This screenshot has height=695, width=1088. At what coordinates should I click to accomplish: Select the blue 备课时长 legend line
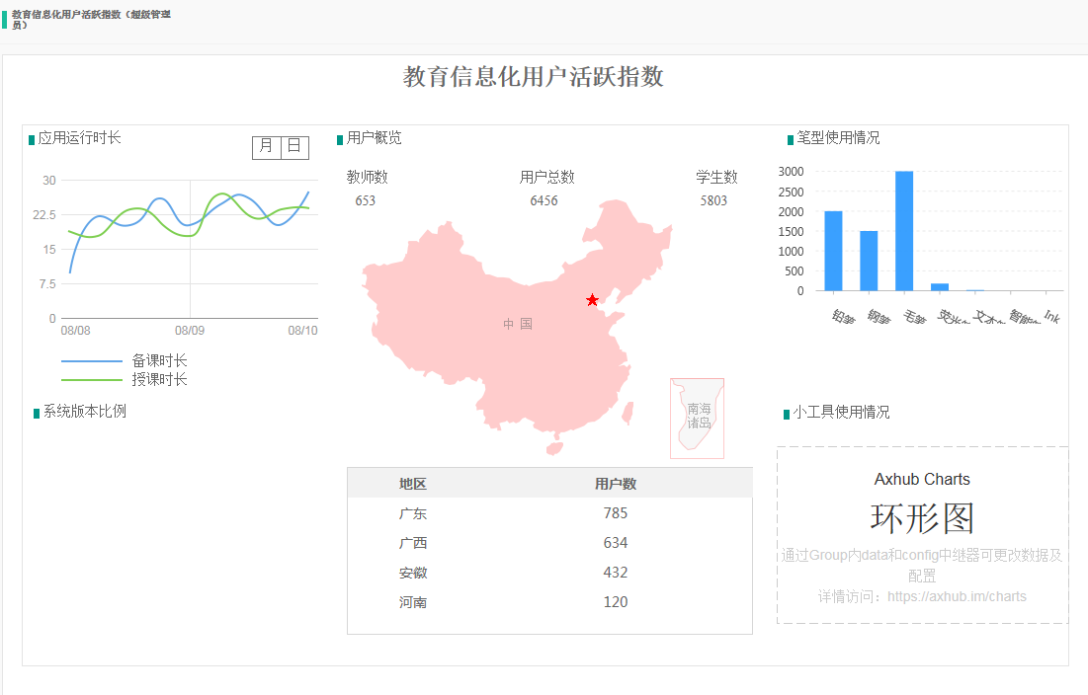[91, 361]
